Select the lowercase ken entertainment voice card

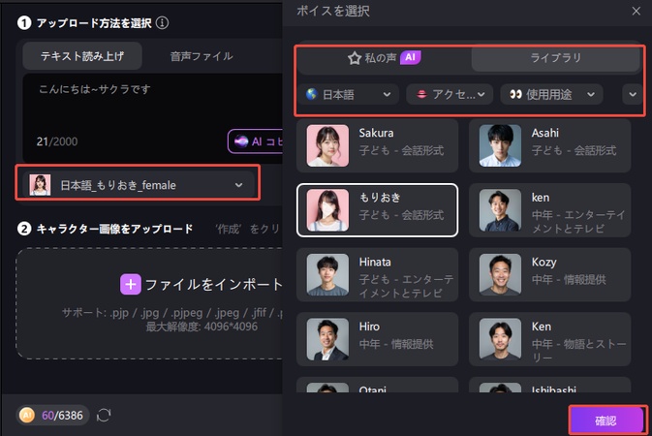(x=549, y=210)
